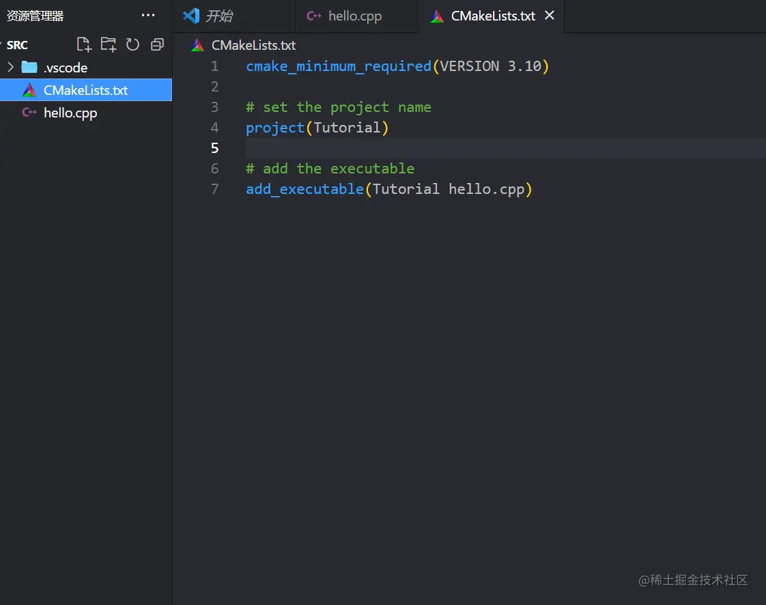Expand the .vscode folder chevron

[10, 67]
